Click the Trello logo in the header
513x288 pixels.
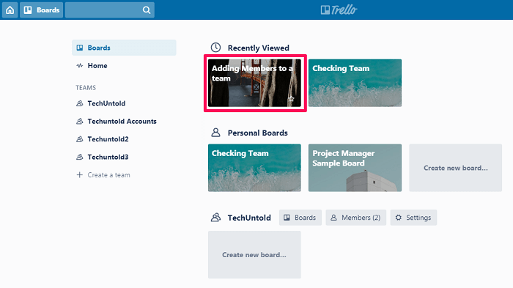339,10
